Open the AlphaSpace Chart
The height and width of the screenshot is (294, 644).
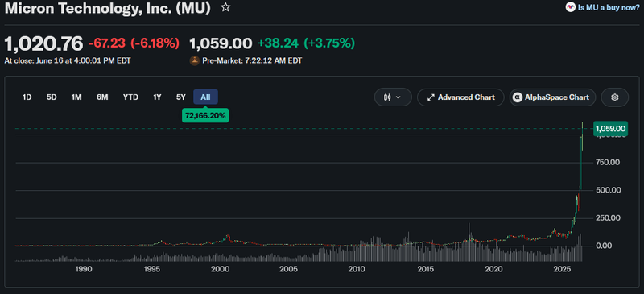pyautogui.click(x=552, y=97)
